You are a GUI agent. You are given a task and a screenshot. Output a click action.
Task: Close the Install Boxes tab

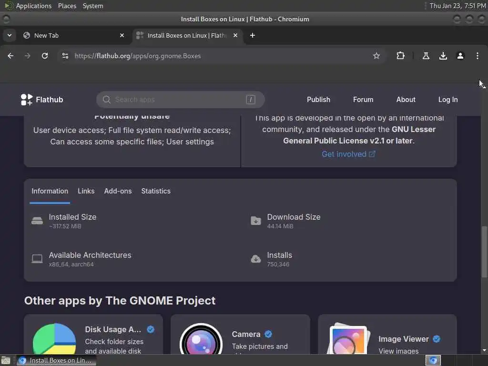(235, 35)
